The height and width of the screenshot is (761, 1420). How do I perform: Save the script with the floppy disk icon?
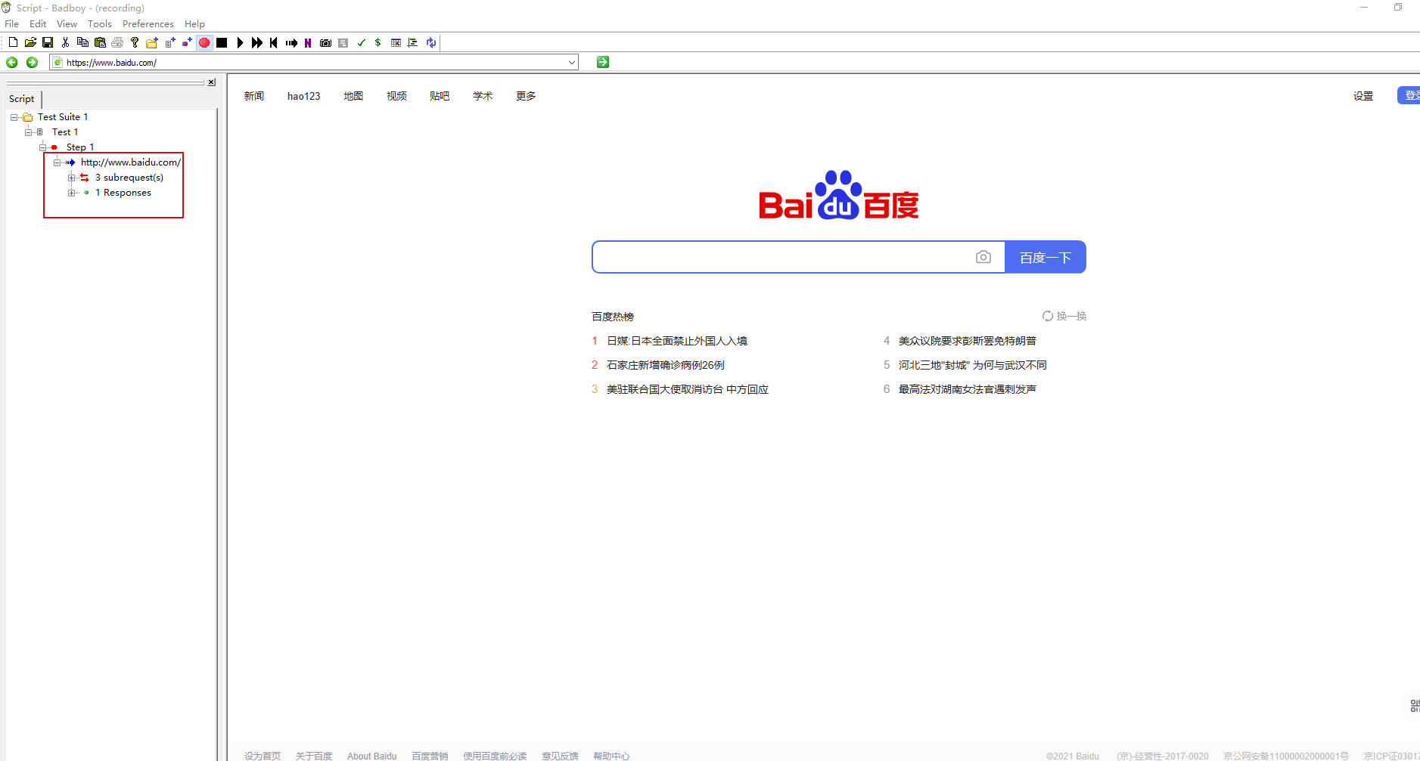click(x=48, y=42)
